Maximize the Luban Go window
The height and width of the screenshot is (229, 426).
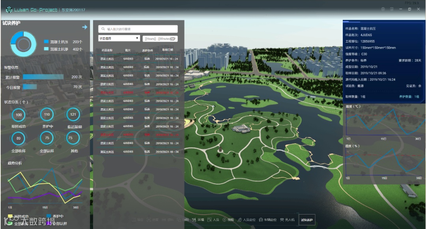tap(409, 9)
